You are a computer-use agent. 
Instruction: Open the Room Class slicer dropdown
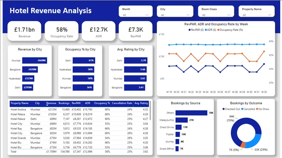tap(216, 15)
